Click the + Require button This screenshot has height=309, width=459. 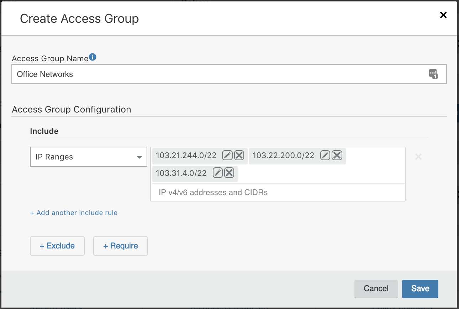point(121,246)
